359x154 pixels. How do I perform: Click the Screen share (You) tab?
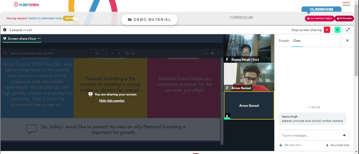click(x=22, y=39)
